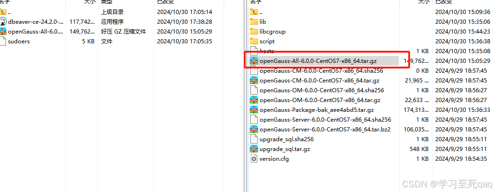
Task: Select the upgrade_sql.tar.gz archive icon
Action: point(254,149)
